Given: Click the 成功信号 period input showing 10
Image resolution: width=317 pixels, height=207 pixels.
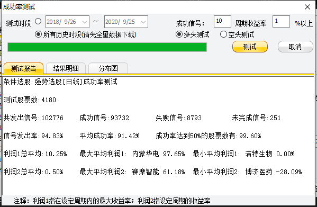Looking at the screenshot, I should click(x=222, y=21).
